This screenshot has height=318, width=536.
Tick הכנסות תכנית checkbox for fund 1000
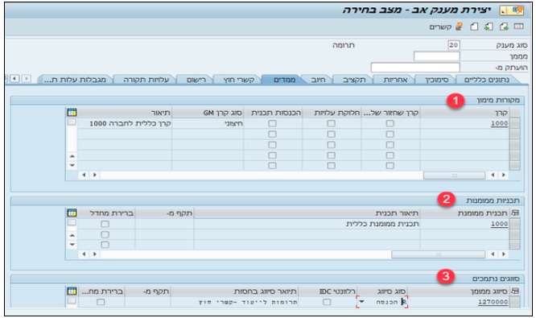coord(272,123)
